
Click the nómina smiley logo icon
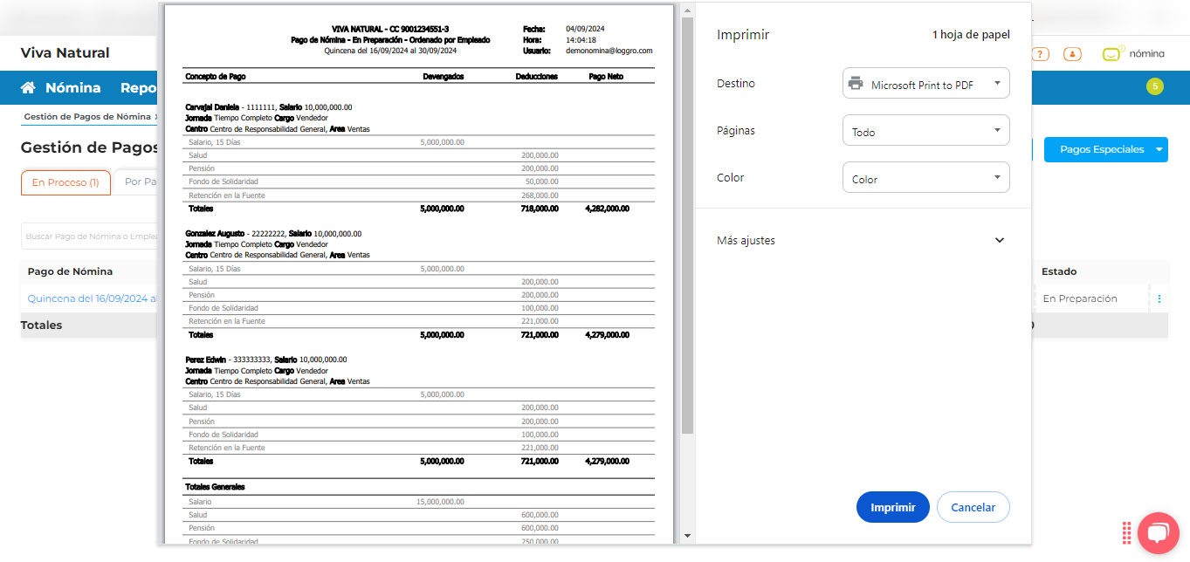pyautogui.click(x=1111, y=54)
